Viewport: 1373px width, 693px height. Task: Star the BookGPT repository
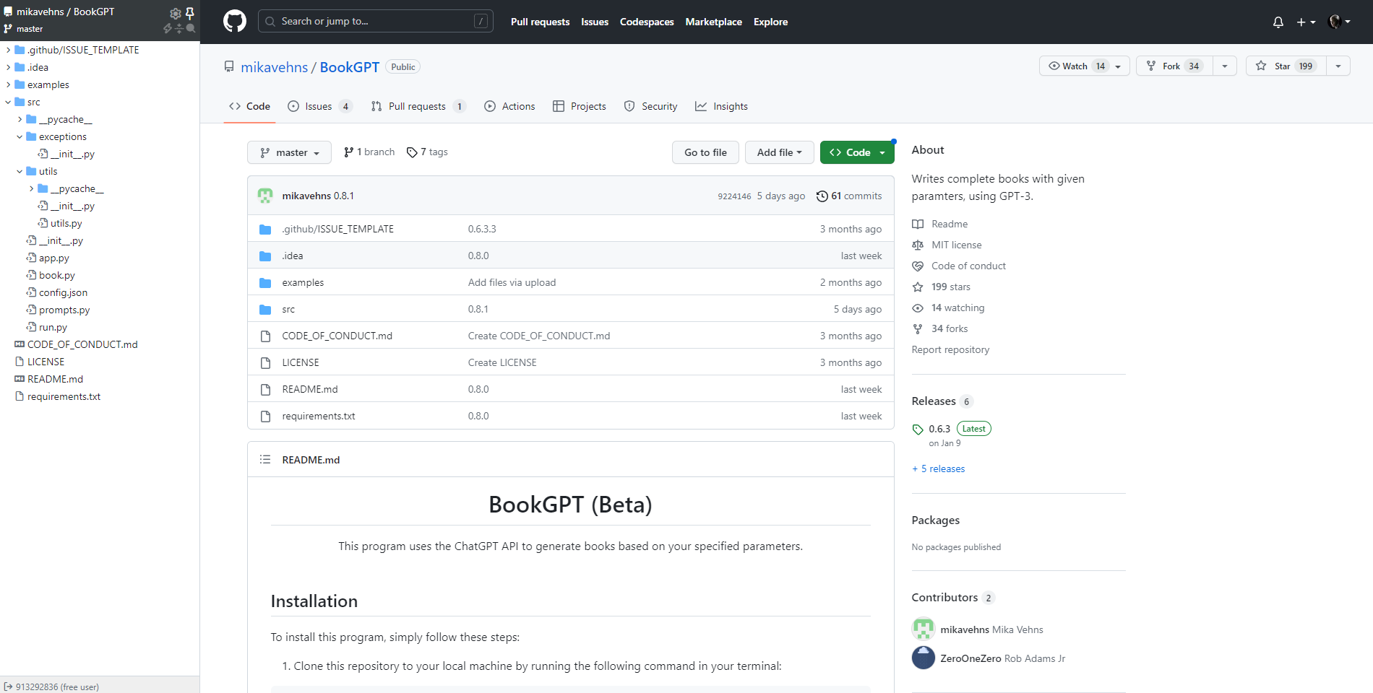[1286, 66]
